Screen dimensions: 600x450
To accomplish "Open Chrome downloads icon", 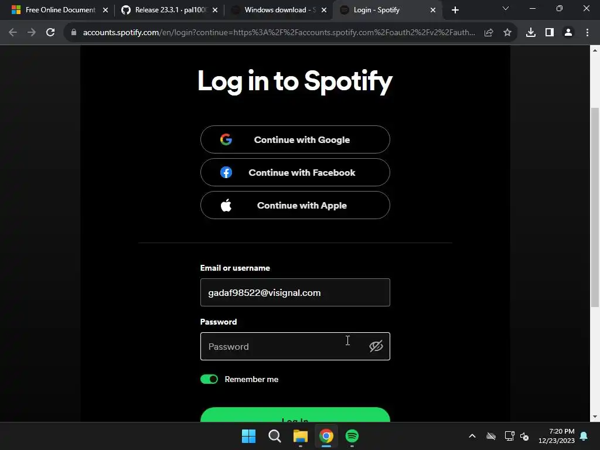I will 531,33.
